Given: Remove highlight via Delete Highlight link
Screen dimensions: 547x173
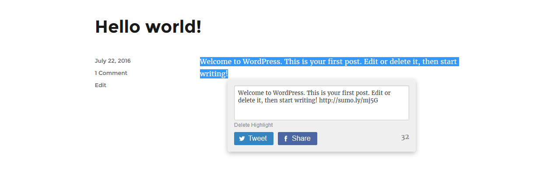Looking at the screenshot, I should point(253,125).
